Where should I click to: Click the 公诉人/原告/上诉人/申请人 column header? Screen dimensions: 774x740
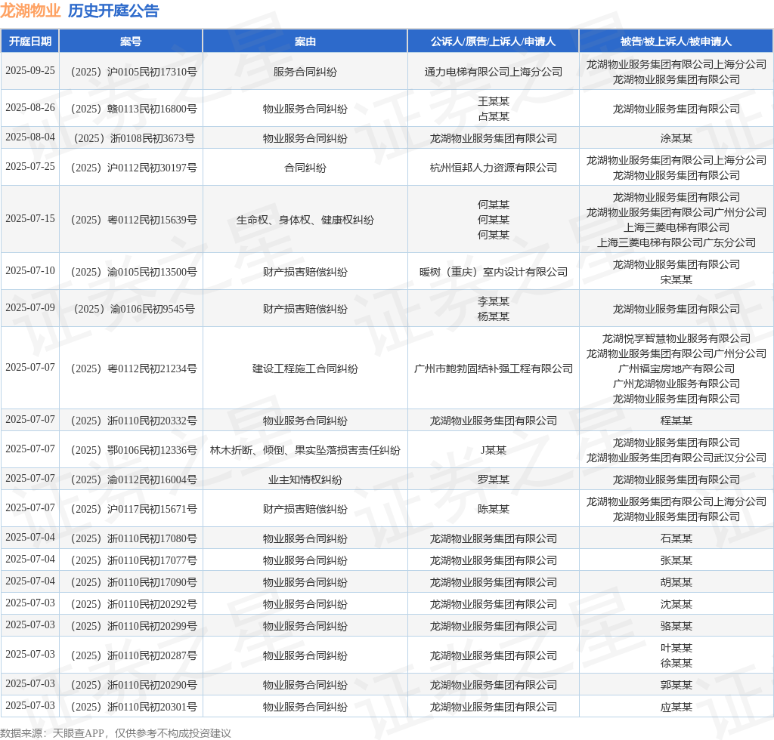point(493,42)
